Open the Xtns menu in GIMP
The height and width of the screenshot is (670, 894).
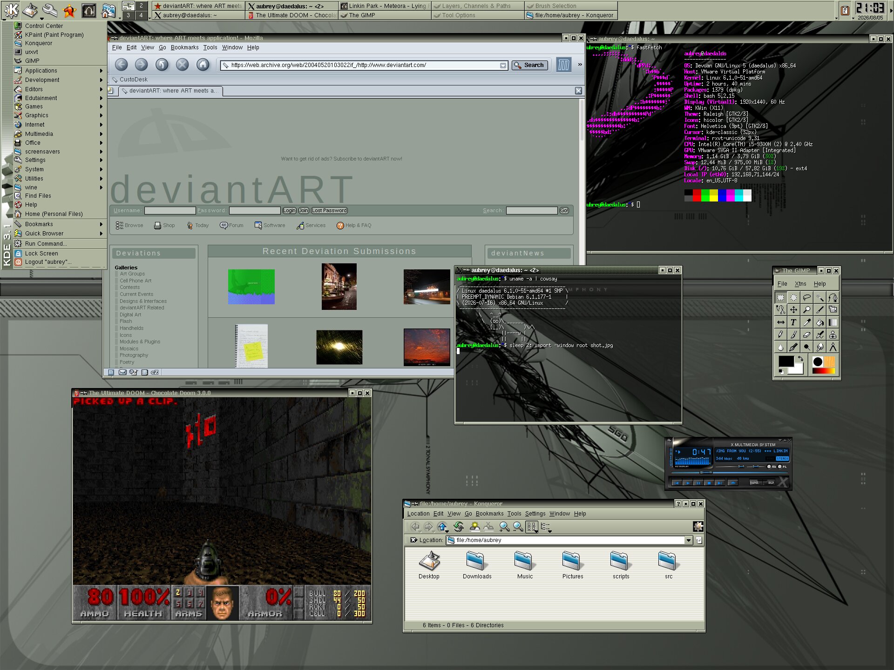pos(800,284)
